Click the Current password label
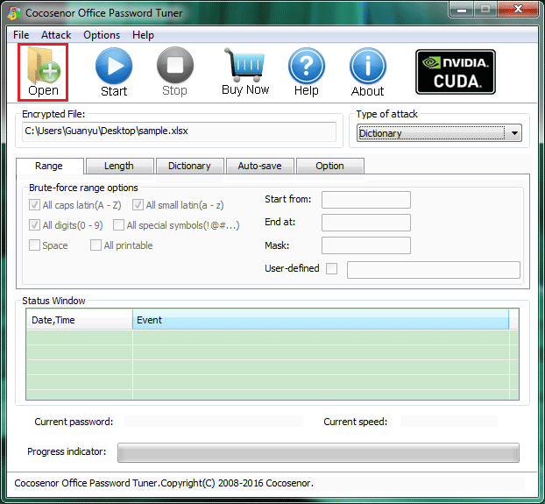The width and height of the screenshot is (545, 504). click(74, 422)
